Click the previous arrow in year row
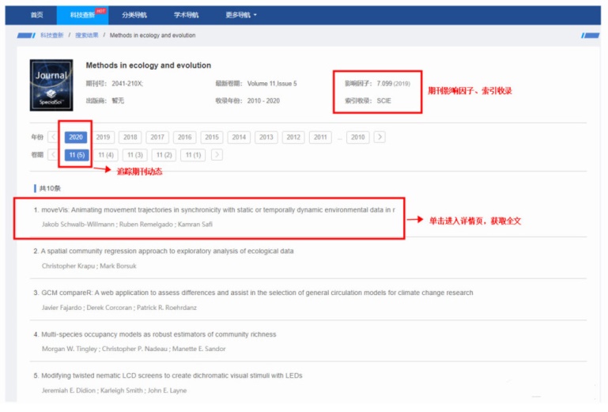 pos(53,137)
